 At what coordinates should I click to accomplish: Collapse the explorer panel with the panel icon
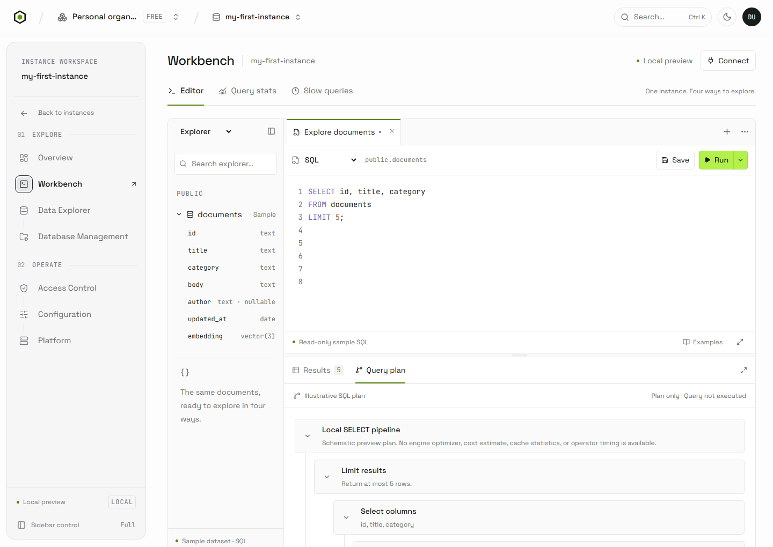[271, 131]
